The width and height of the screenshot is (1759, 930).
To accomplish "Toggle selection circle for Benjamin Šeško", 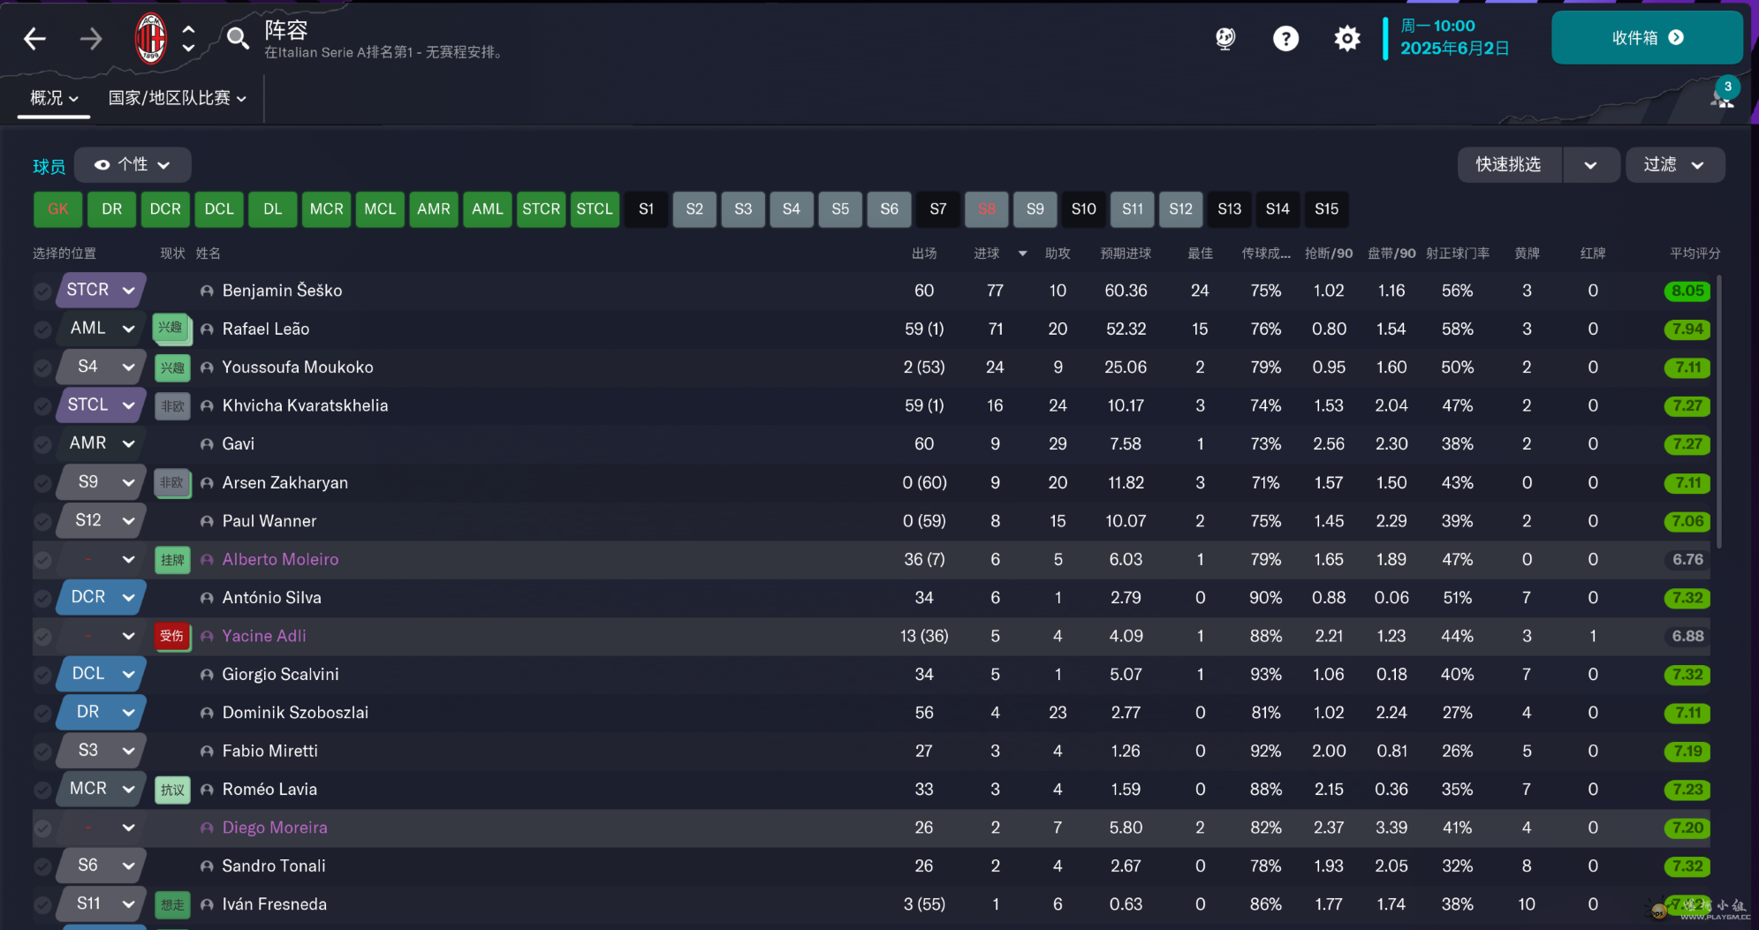I will click(x=42, y=291).
